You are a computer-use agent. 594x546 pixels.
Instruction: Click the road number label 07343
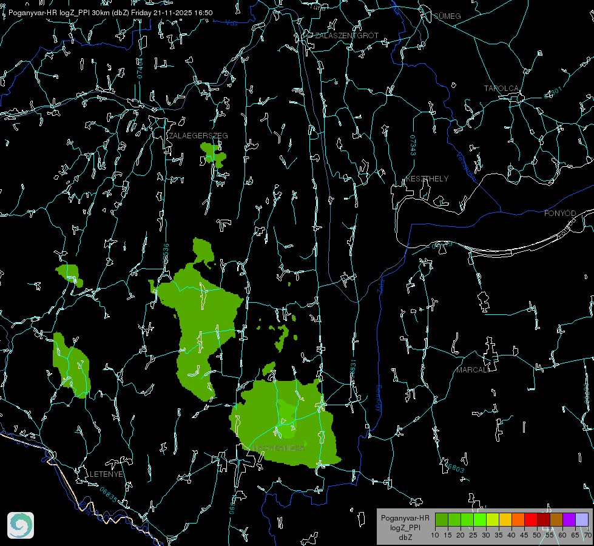click(x=413, y=146)
